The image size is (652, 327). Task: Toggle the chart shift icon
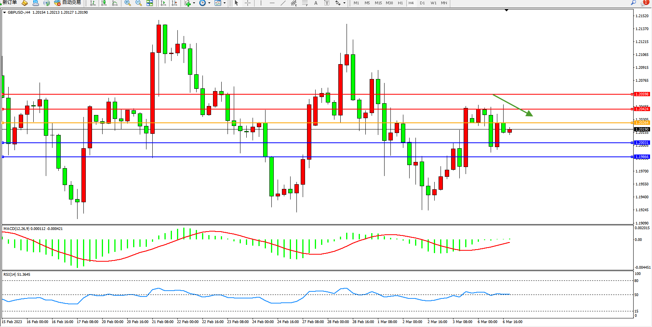(x=174, y=3)
